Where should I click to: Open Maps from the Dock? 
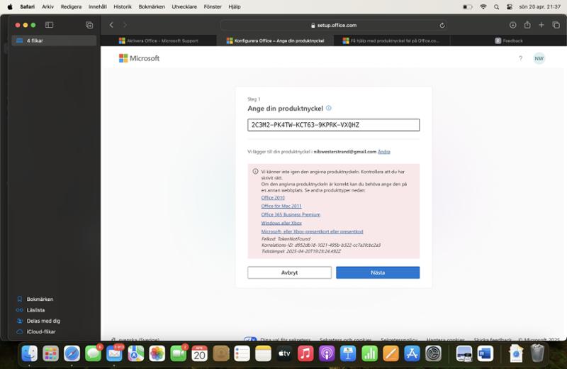tap(135, 353)
